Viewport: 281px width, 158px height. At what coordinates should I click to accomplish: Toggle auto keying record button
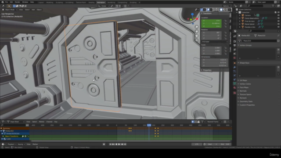click(104, 144)
